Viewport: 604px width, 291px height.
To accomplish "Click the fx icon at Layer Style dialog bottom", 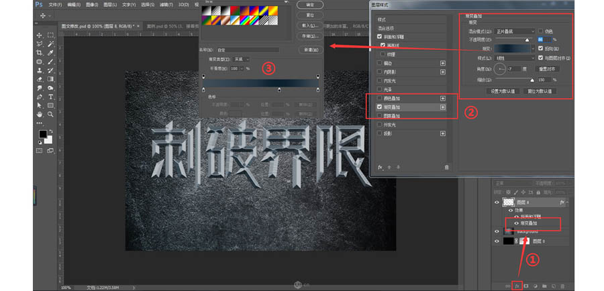I will (380, 168).
